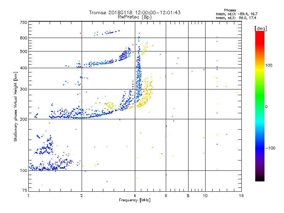
Task: Click the '[deg]' colorbar unit label
Action: coord(261,28)
